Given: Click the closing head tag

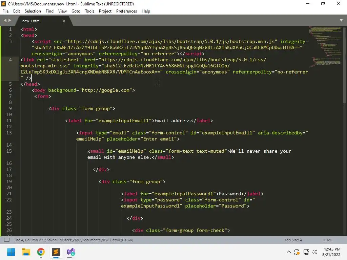Looking at the screenshot, I should coord(30,84).
